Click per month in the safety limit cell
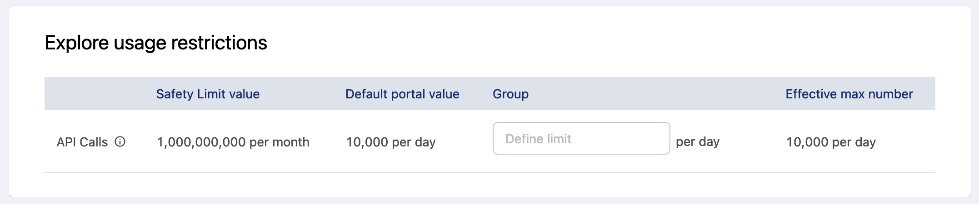Screen dimensions: 979x204 [x=280, y=142]
